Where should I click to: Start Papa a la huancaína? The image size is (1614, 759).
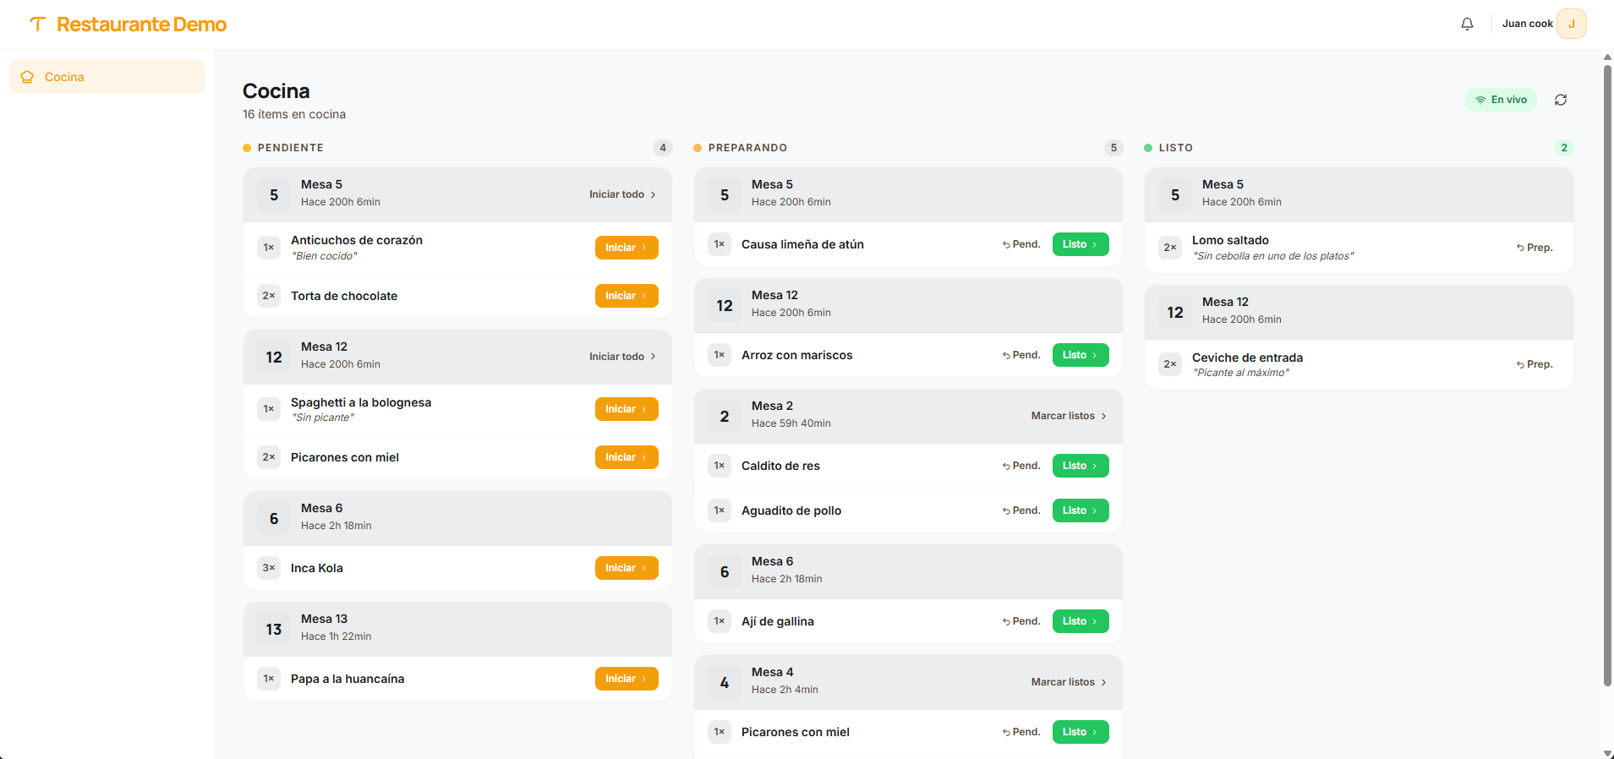point(626,679)
